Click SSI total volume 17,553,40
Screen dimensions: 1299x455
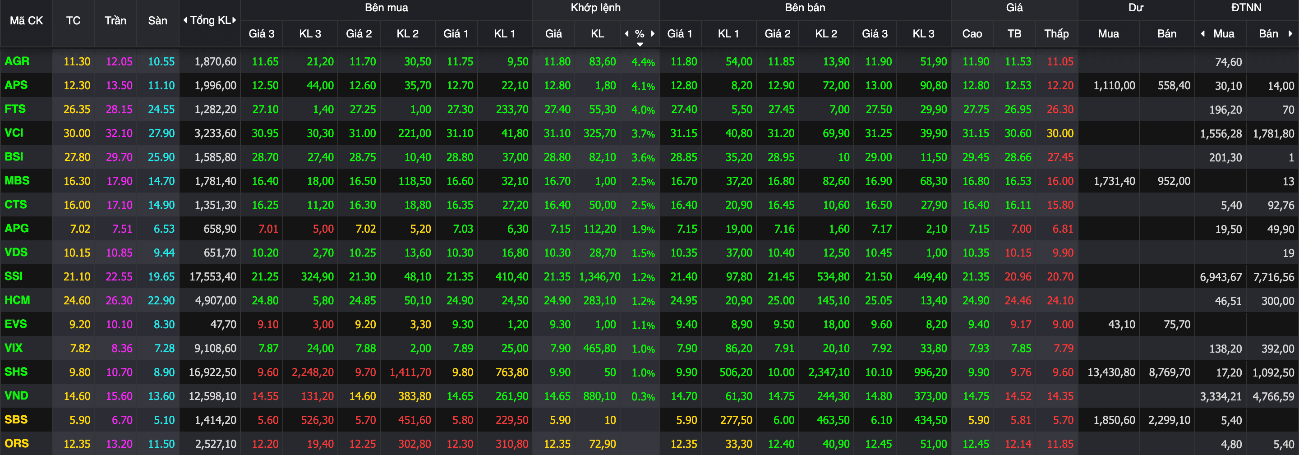tap(213, 276)
